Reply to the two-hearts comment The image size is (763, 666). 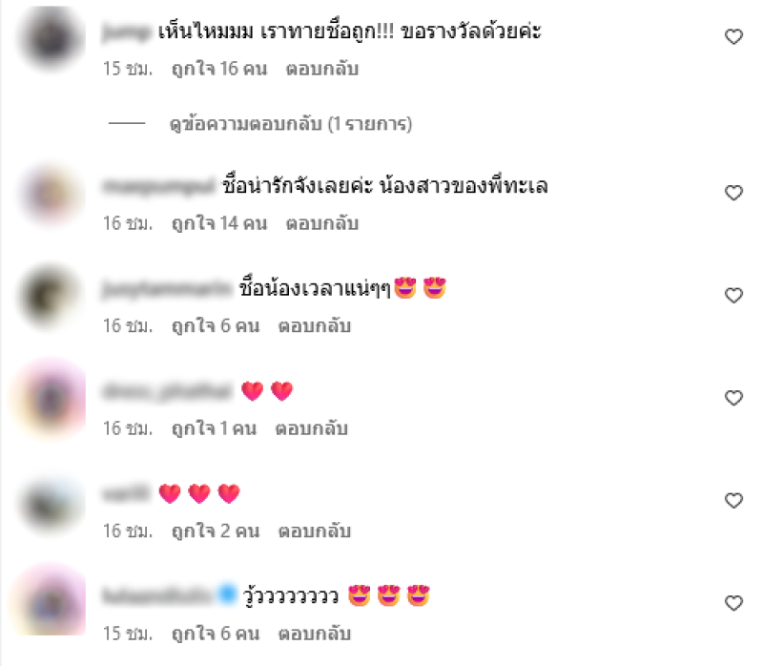(x=312, y=428)
